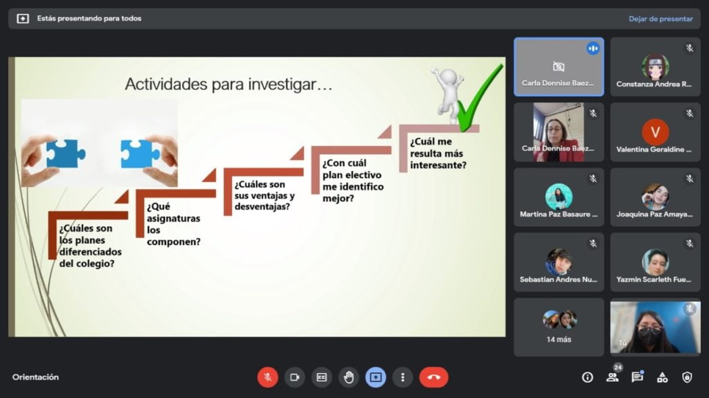
Task: Click the presenting screen icon in top banner
Action: (23, 19)
